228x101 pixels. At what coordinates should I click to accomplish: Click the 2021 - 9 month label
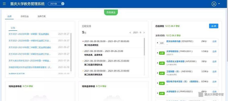pyautogui.click(x=137, y=33)
